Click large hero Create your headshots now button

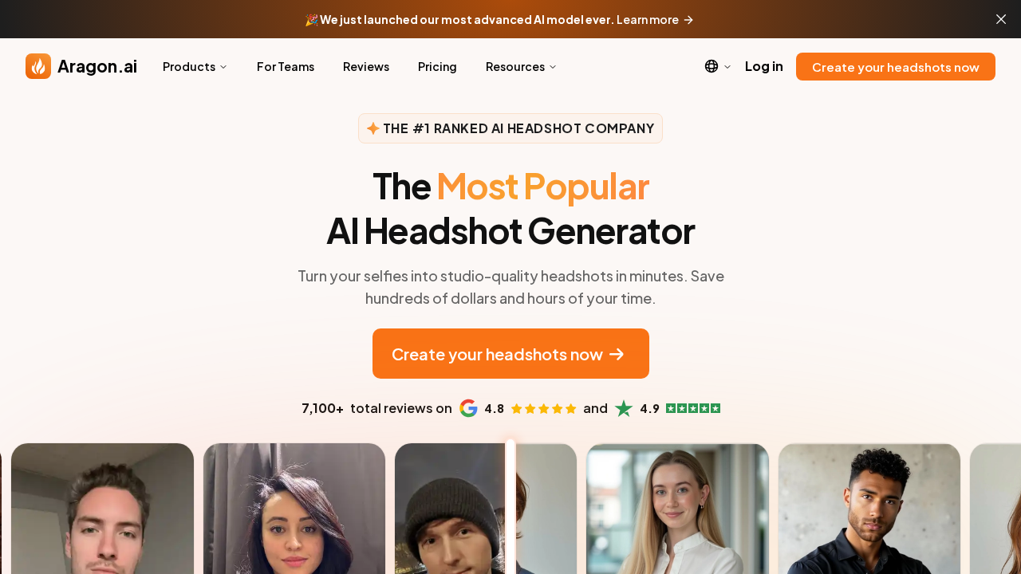pyautogui.click(x=510, y=354)
